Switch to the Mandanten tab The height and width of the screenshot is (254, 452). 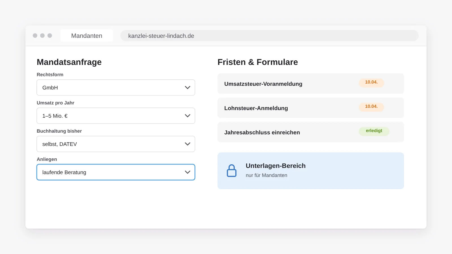(87, 36)
